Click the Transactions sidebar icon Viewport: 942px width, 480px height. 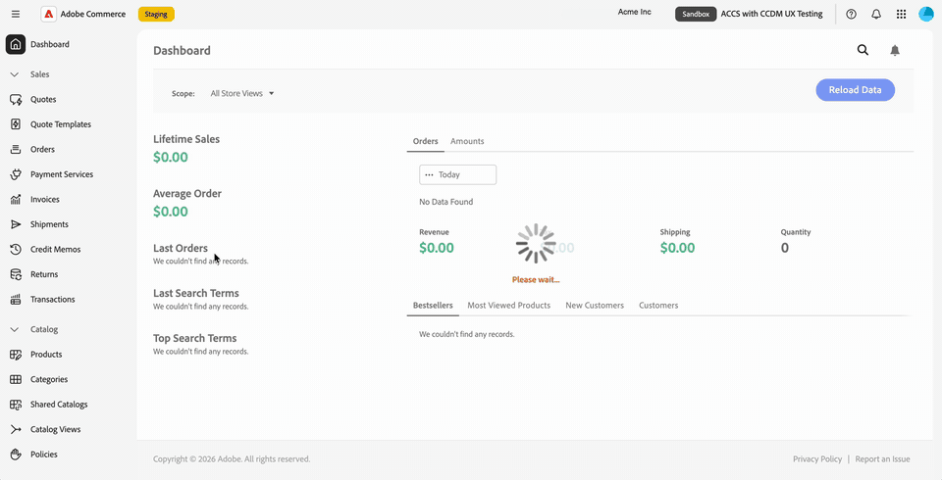(x=16, y=300)
